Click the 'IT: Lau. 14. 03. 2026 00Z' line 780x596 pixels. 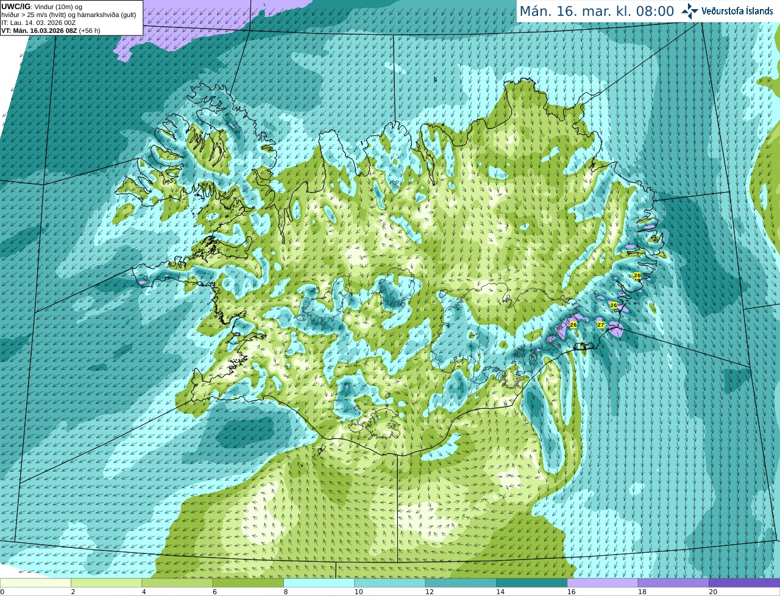coord(38,23)
